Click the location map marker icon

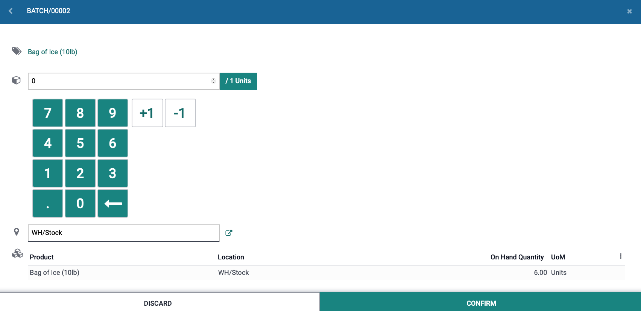coord(17,232)
